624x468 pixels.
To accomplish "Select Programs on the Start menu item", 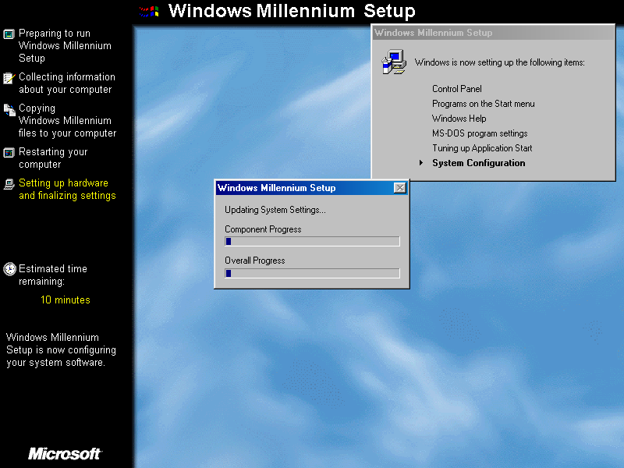I will (x=483, y=103).
